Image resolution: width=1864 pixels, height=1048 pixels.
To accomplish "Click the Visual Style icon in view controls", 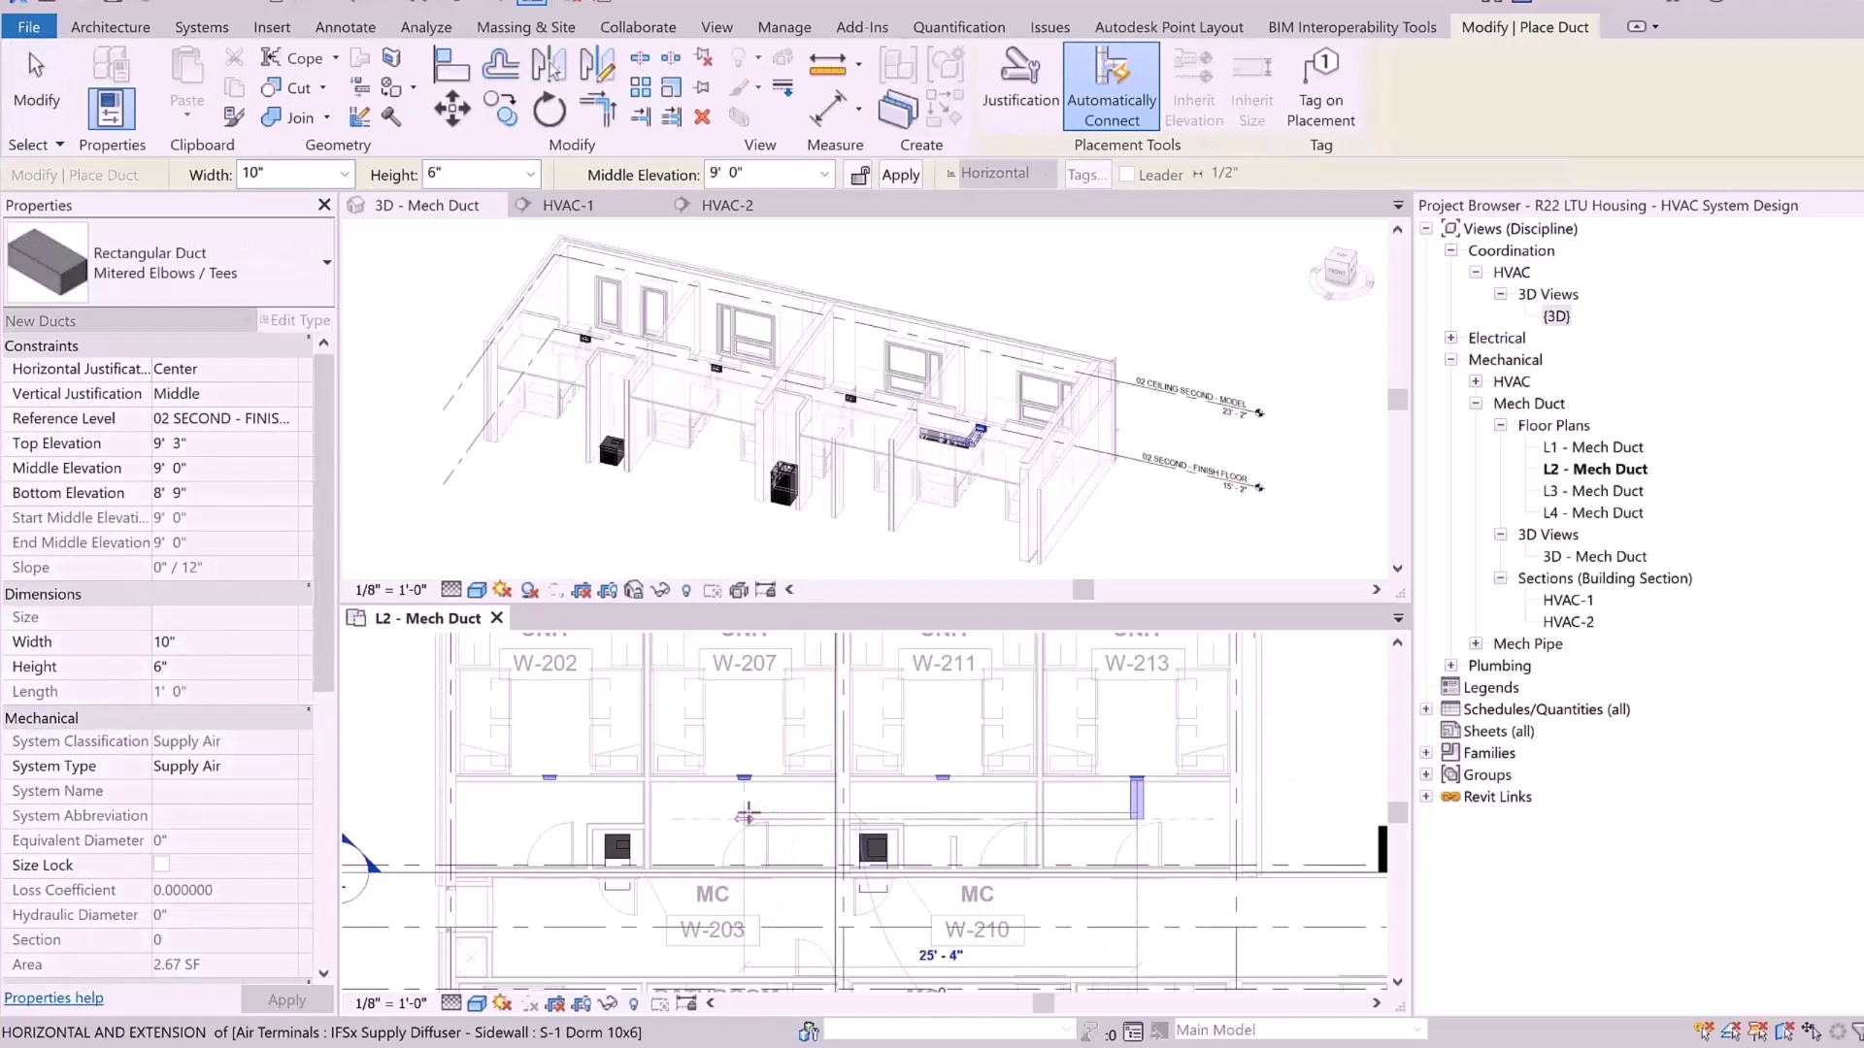I will tap(476, 589).
